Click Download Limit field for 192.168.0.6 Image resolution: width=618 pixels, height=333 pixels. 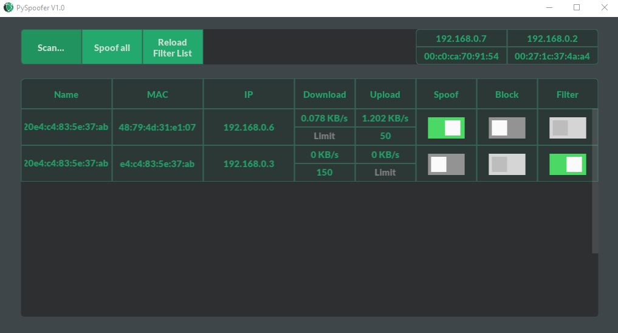coord(324,136)
